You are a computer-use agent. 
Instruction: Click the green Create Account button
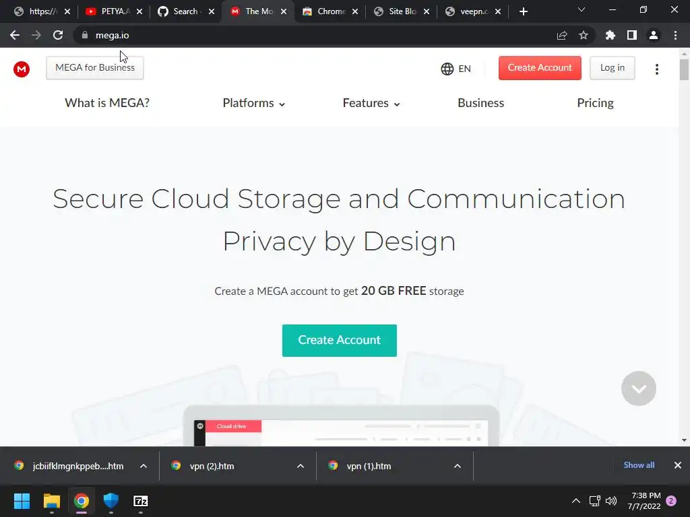click(x=340, y=340)
